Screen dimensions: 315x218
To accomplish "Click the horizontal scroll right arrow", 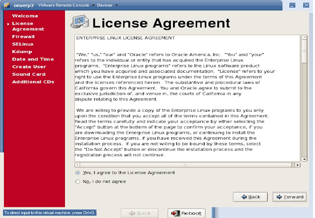I will (x=298, y=165).
